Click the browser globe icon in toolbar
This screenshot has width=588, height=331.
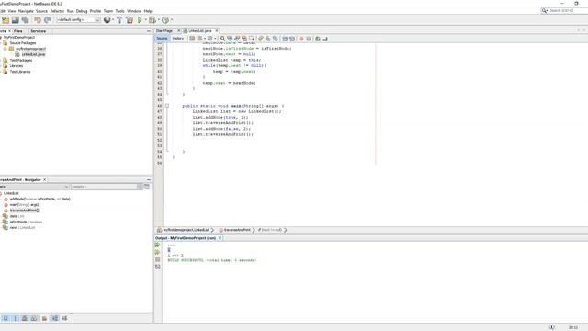[x=107, y=20]
